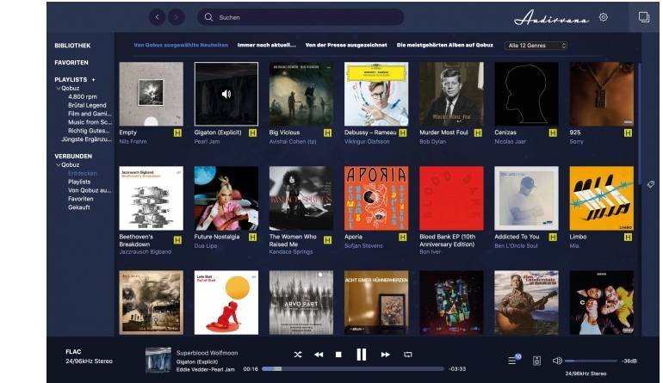Image resolution: width=663 pixels, height=383 pixels.
Task: Click the vertical scrollbar of the album grid
Action: 640,122
